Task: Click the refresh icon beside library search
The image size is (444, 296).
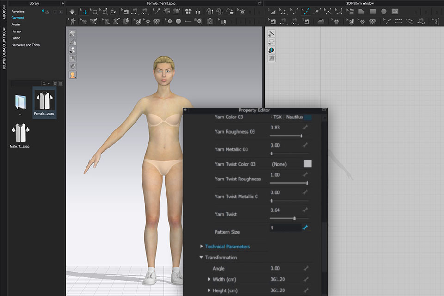Action: click(55, 84)
